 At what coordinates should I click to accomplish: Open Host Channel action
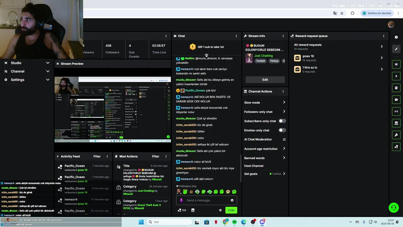[254, 166]
